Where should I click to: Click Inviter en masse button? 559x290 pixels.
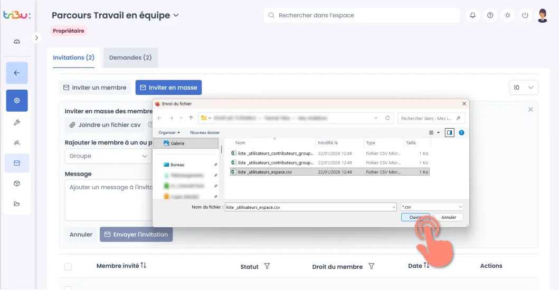pyautogui.click(x=168, y=88)
